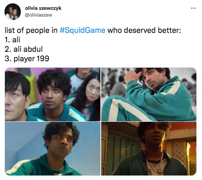Click the line '2. ali abdul'
This screenshot has width=202, height=180.
pos(23,49)
